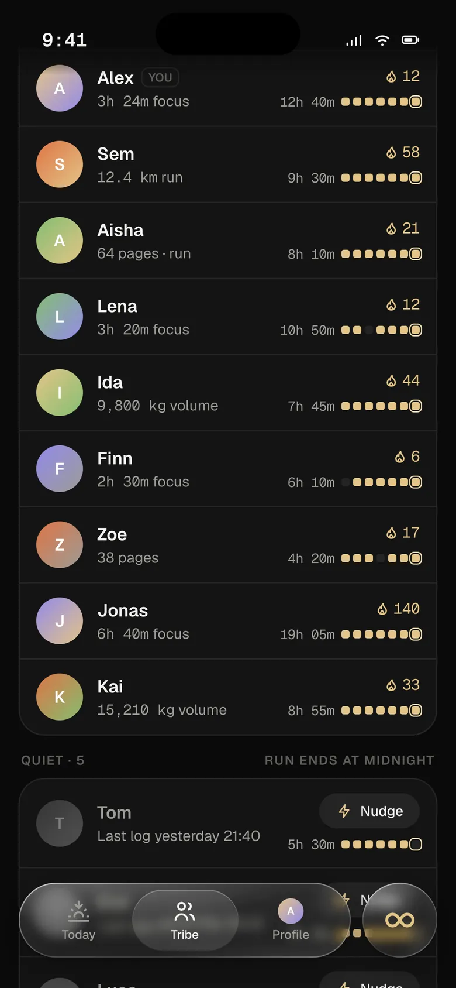Open Finn's row showing 2h 30m focus
Viewport: 456px width, 988px height.
click(228, 469)
